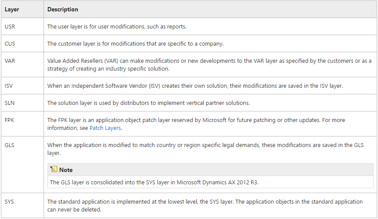Viewport: 378px width, 219px height.
Task: Open the Patch Layers link
Action: pyautogui.click(x=105, y=128)
